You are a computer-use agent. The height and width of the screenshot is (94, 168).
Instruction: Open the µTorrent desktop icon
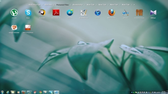pos(14,13)
